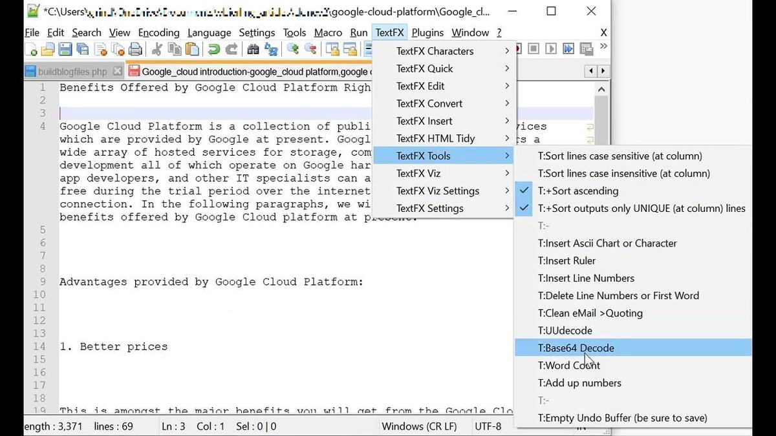Select T:Base64 Decode from the menu

coord(576,348)
